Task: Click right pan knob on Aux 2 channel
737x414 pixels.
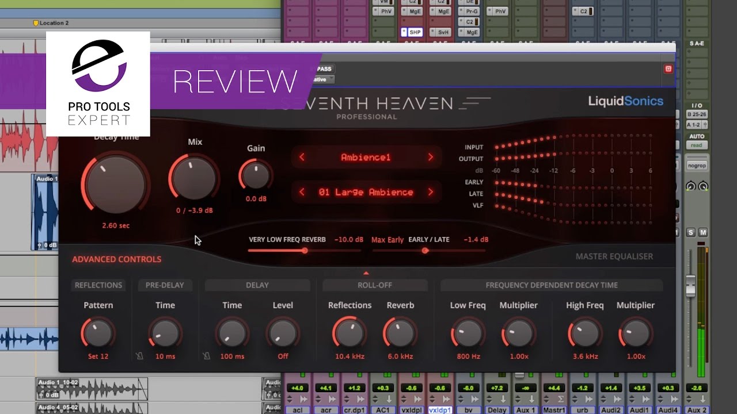Action: (703, 186)
